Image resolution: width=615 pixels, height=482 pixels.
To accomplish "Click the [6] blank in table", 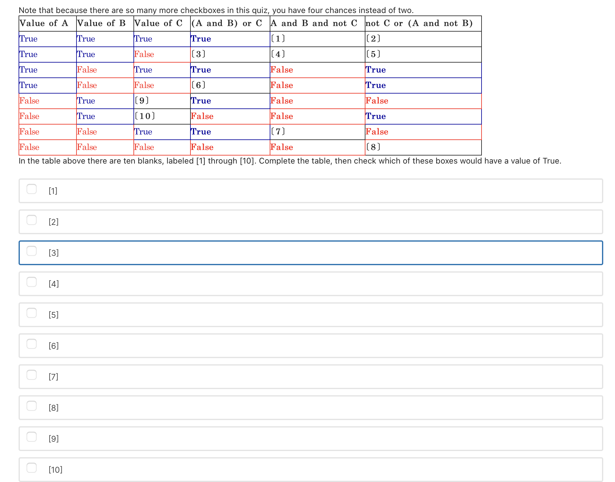I will pos(198,85).
